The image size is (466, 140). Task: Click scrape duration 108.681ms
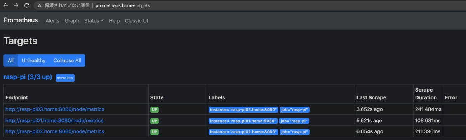[428, 121]
